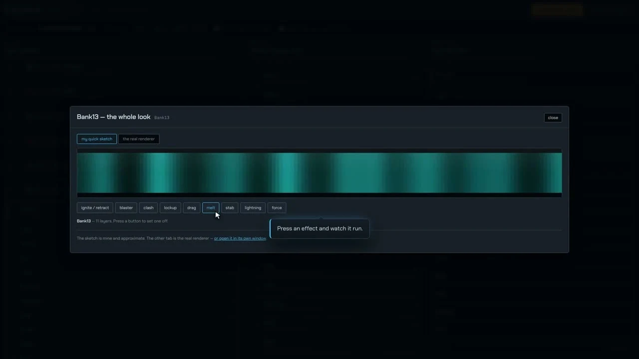Click the 'Bank13 — the whole look' title
Screen dimensions: 639x359
pos(113,117)
